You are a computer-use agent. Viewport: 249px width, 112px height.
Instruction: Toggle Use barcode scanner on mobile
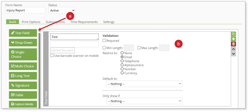(52, 56)
